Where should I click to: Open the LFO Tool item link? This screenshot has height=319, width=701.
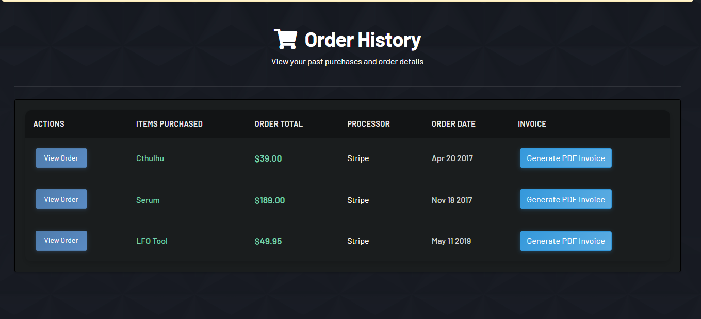click(x=152, y=241)
